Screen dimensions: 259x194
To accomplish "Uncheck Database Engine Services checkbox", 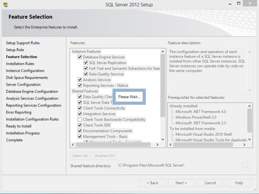I will pos(80,57).
